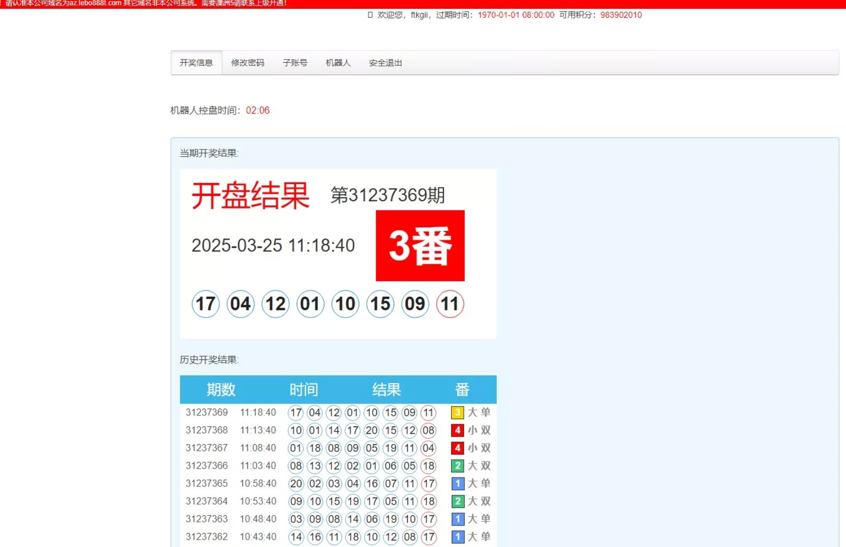846x547 pixels.
Task: Select history row period 31237362
Action: [x=207, y=537]
